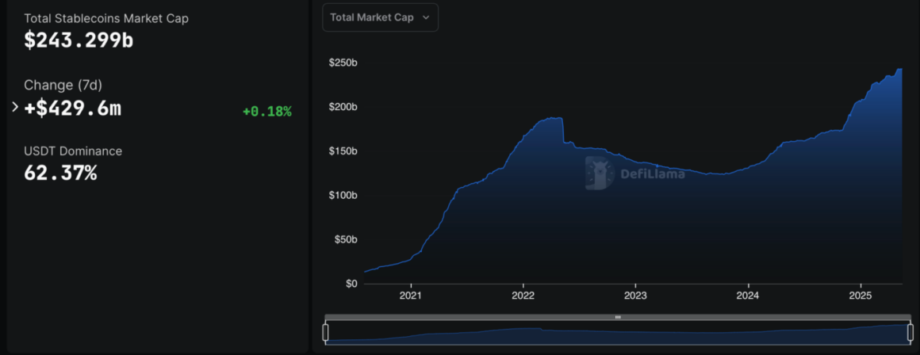This screenshot has width=920, height=355.
Task: Click the mini overview chart in the range selector
Action: pyautogui.click(x=617, y=334)
